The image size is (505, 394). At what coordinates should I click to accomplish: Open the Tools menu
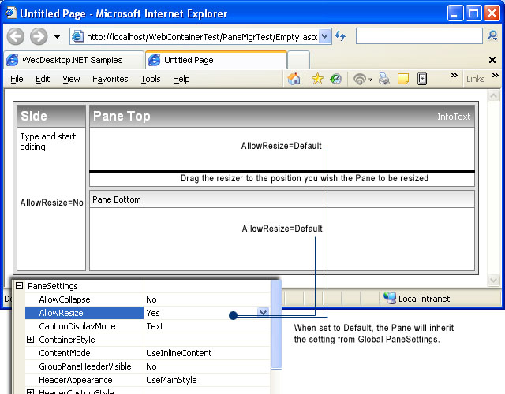click(x=150, y=79)
